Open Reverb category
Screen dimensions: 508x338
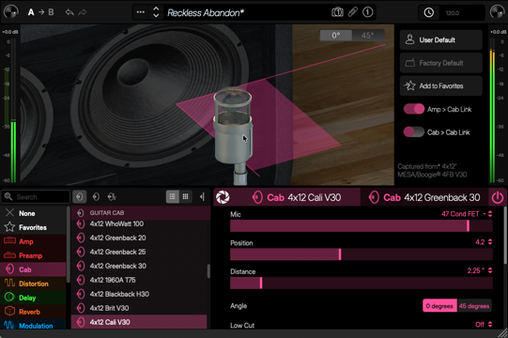(33, 312)
